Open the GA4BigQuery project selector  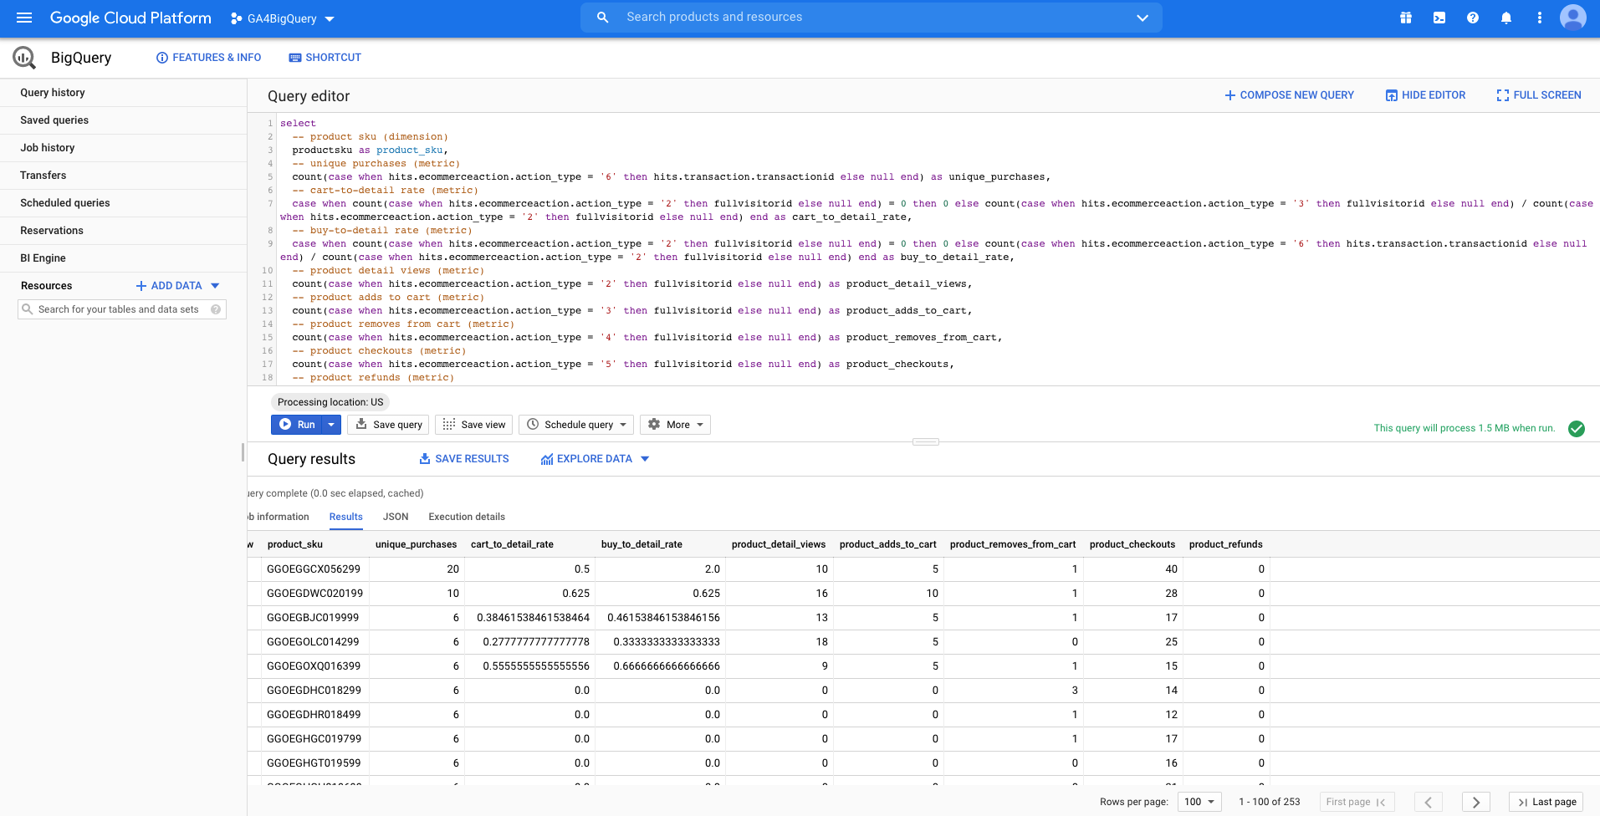coord(283,18)
